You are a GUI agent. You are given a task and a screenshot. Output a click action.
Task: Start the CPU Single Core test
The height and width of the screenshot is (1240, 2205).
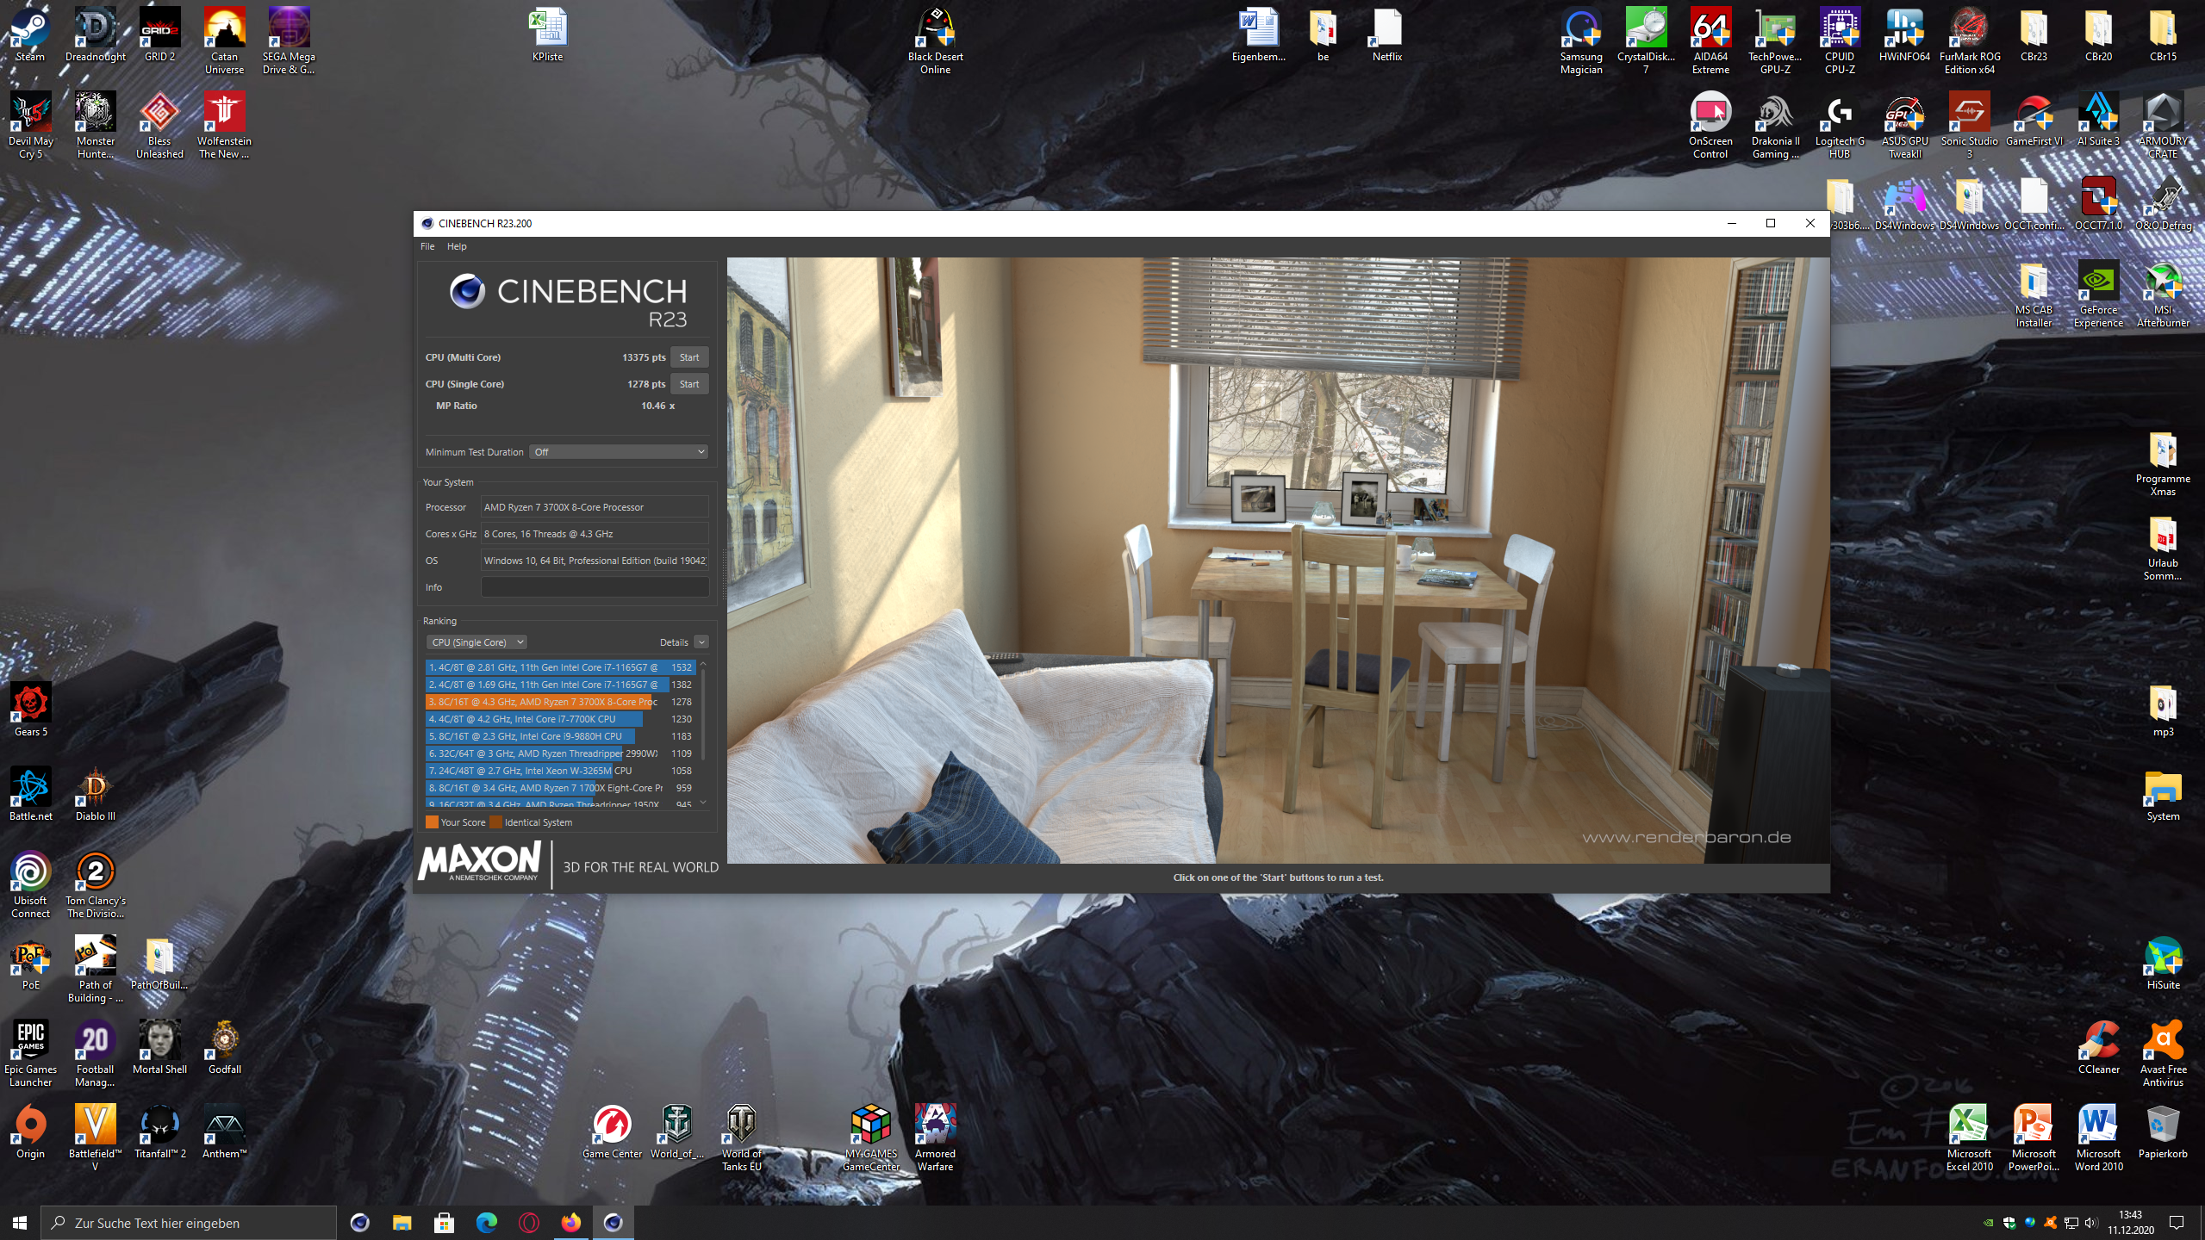tap(688, 384)
